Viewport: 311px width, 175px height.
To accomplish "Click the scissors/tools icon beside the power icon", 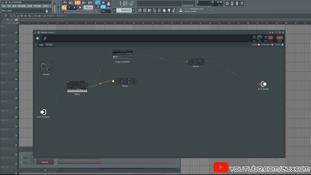I will tap(232, 3).
